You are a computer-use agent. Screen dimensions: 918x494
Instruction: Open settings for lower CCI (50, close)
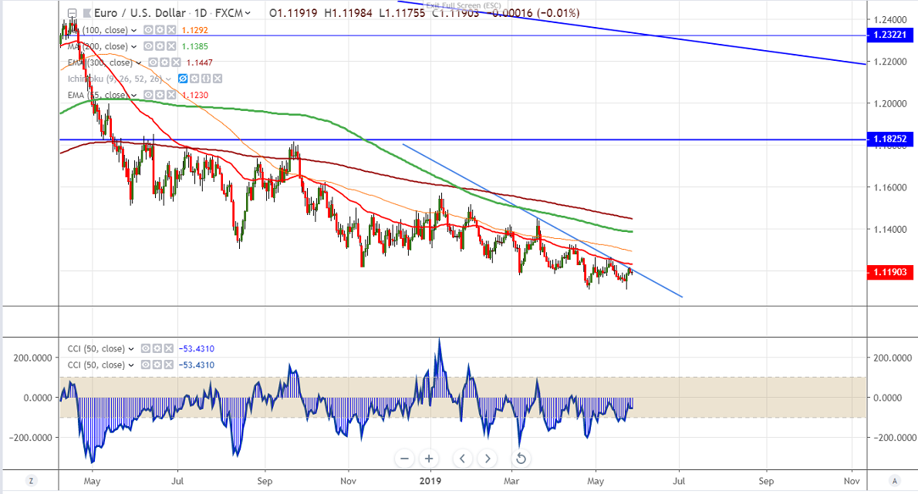tap(157, 365)
